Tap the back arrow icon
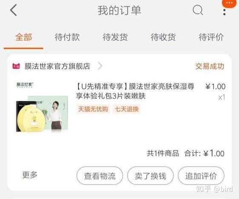Image resolution: width=239 pixels, height=199 pixels. tap(14, 10)
